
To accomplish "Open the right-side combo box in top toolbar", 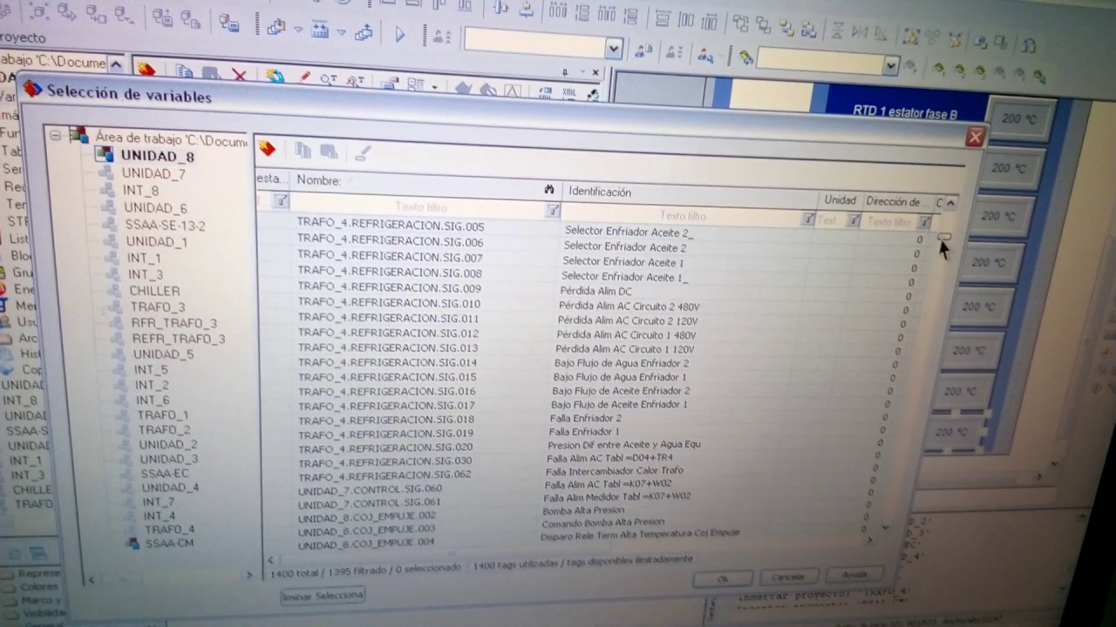I will 890,66.
